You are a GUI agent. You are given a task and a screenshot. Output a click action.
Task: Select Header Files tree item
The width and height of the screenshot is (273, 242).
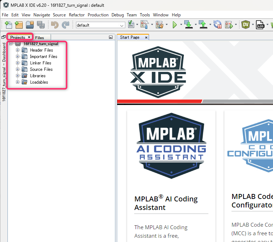point(42,50)
